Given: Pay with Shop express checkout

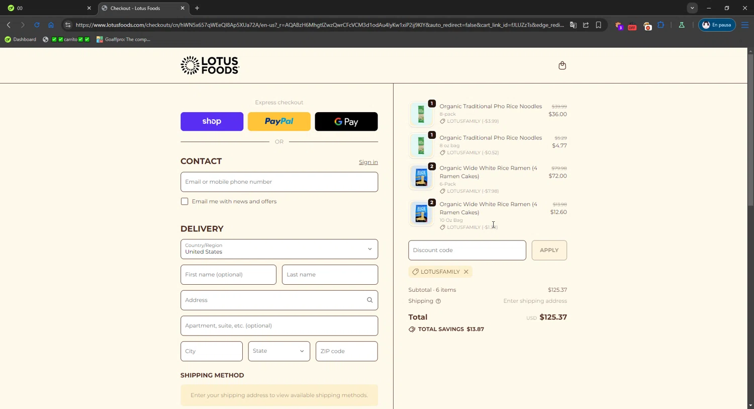Looking at the screenshot, I should click(x=212, y=121).
